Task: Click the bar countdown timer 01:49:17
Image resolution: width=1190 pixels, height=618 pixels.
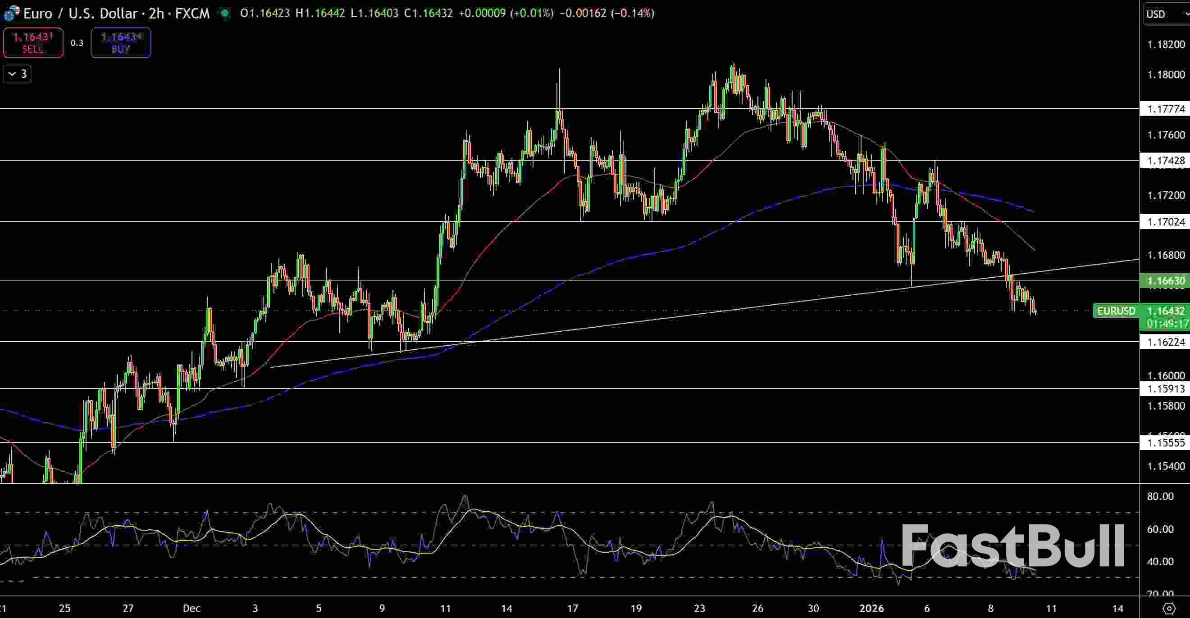Action: (x=1167, y=324)
